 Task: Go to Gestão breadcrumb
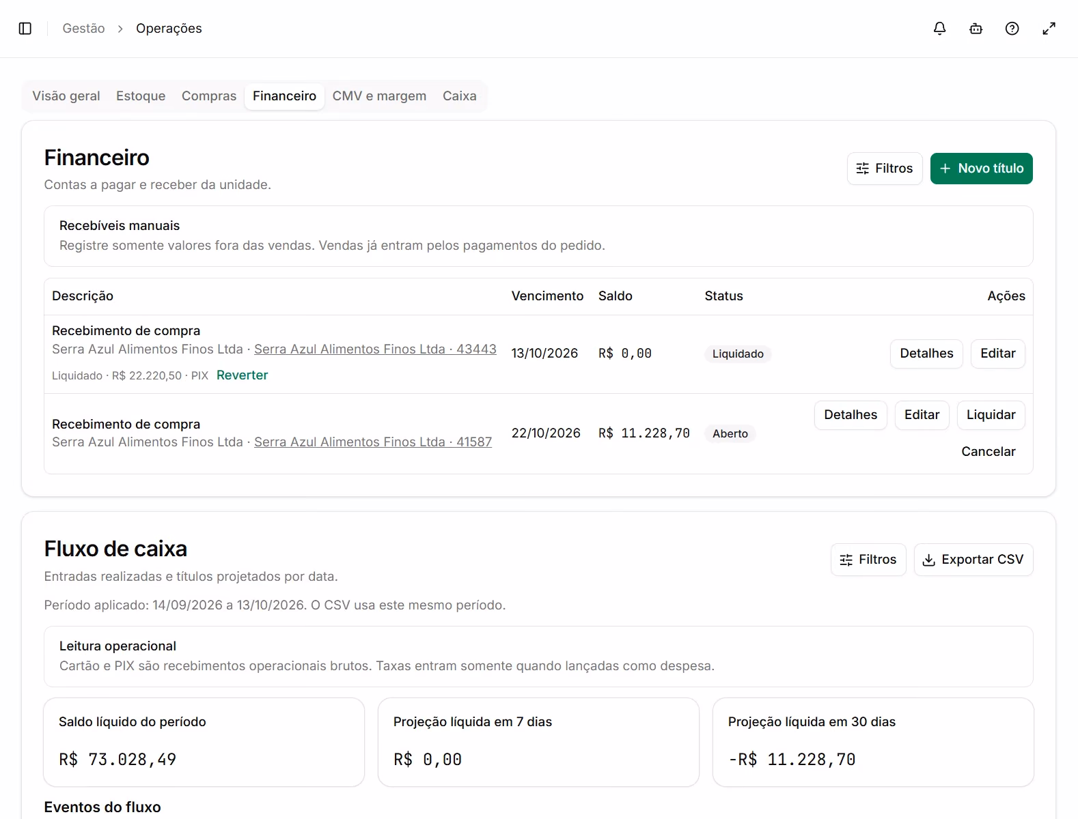(x=84, y=29)
